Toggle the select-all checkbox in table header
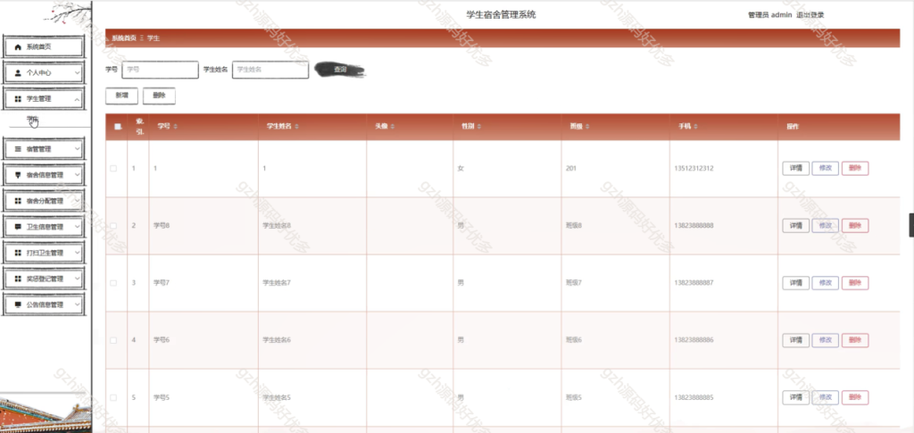 click(117, 127)
